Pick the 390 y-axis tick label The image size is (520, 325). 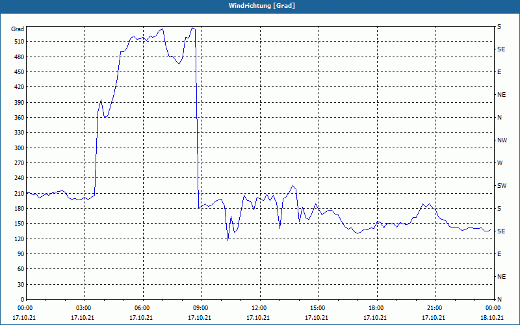pos(19,102)
